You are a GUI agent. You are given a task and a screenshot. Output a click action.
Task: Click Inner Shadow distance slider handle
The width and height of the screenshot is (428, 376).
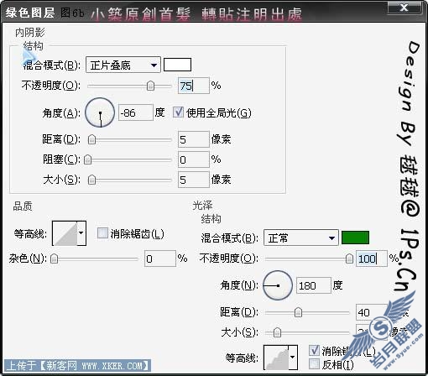tap(91, 139)
